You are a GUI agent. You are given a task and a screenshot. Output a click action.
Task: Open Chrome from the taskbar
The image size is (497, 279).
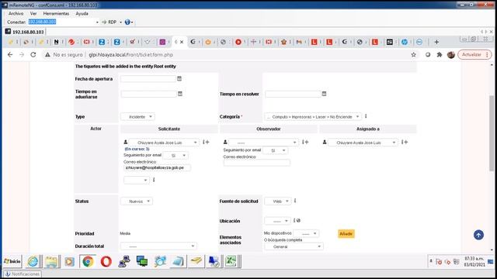(x=88, y=262)
